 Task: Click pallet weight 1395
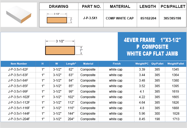pos(175,86)
